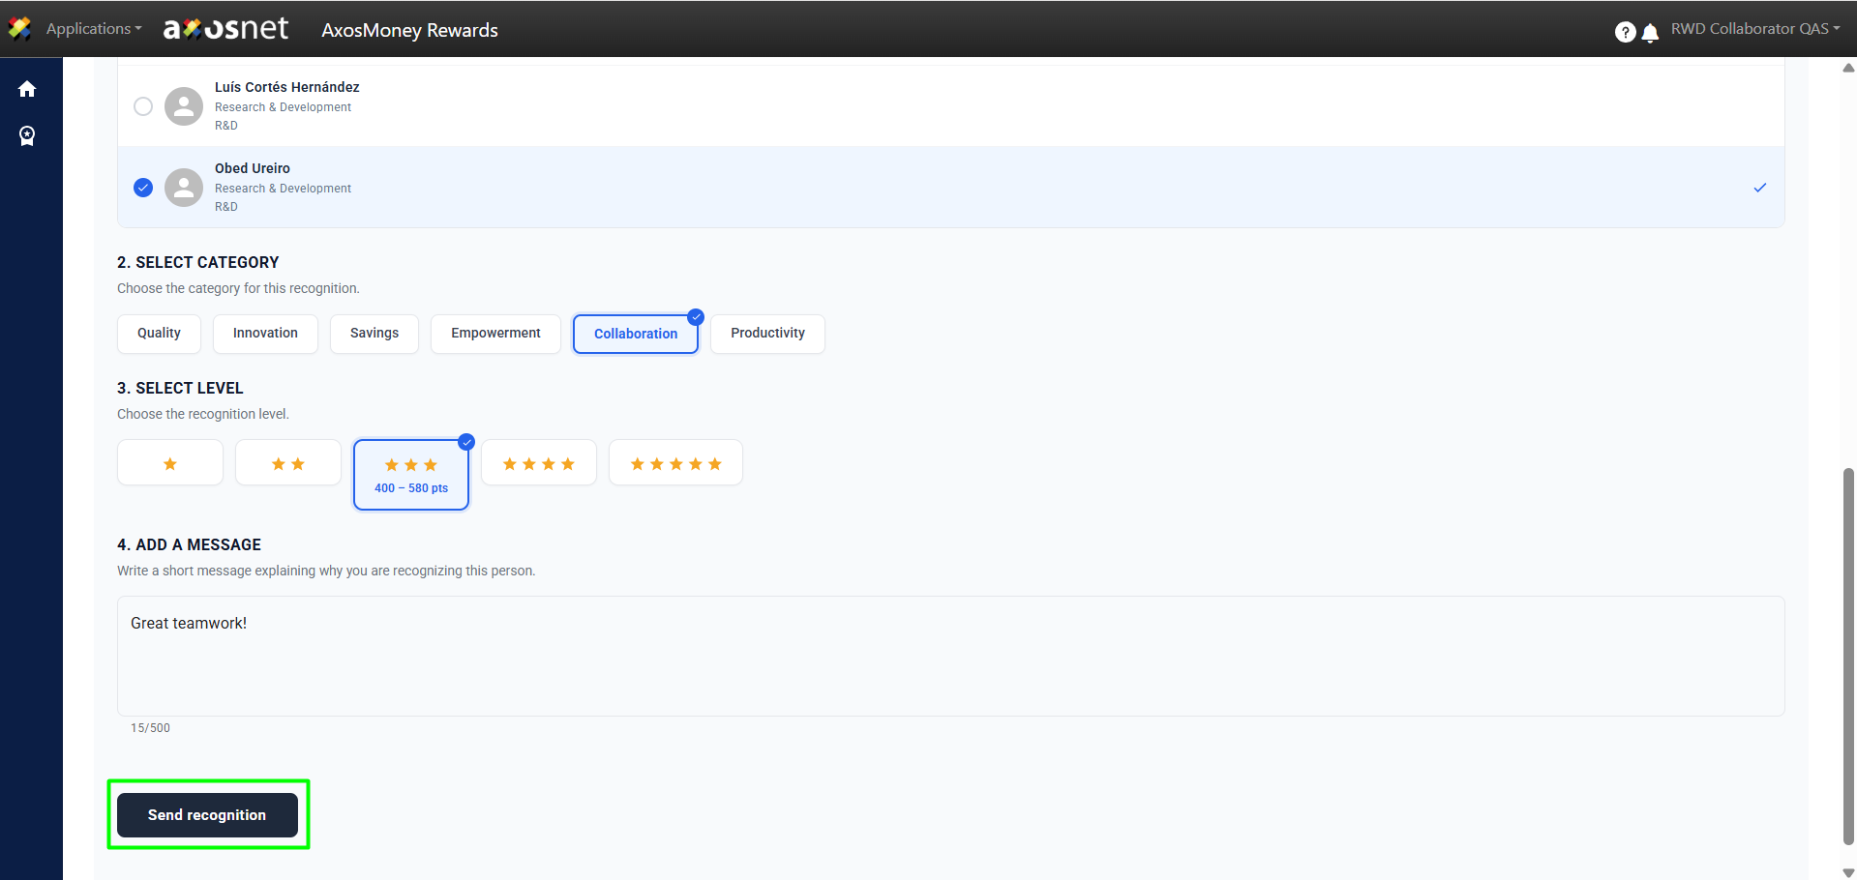Click the vertical page scrollbar thumb
Viewport: 1857px width, 880px height.
(x=1848, y=656)
